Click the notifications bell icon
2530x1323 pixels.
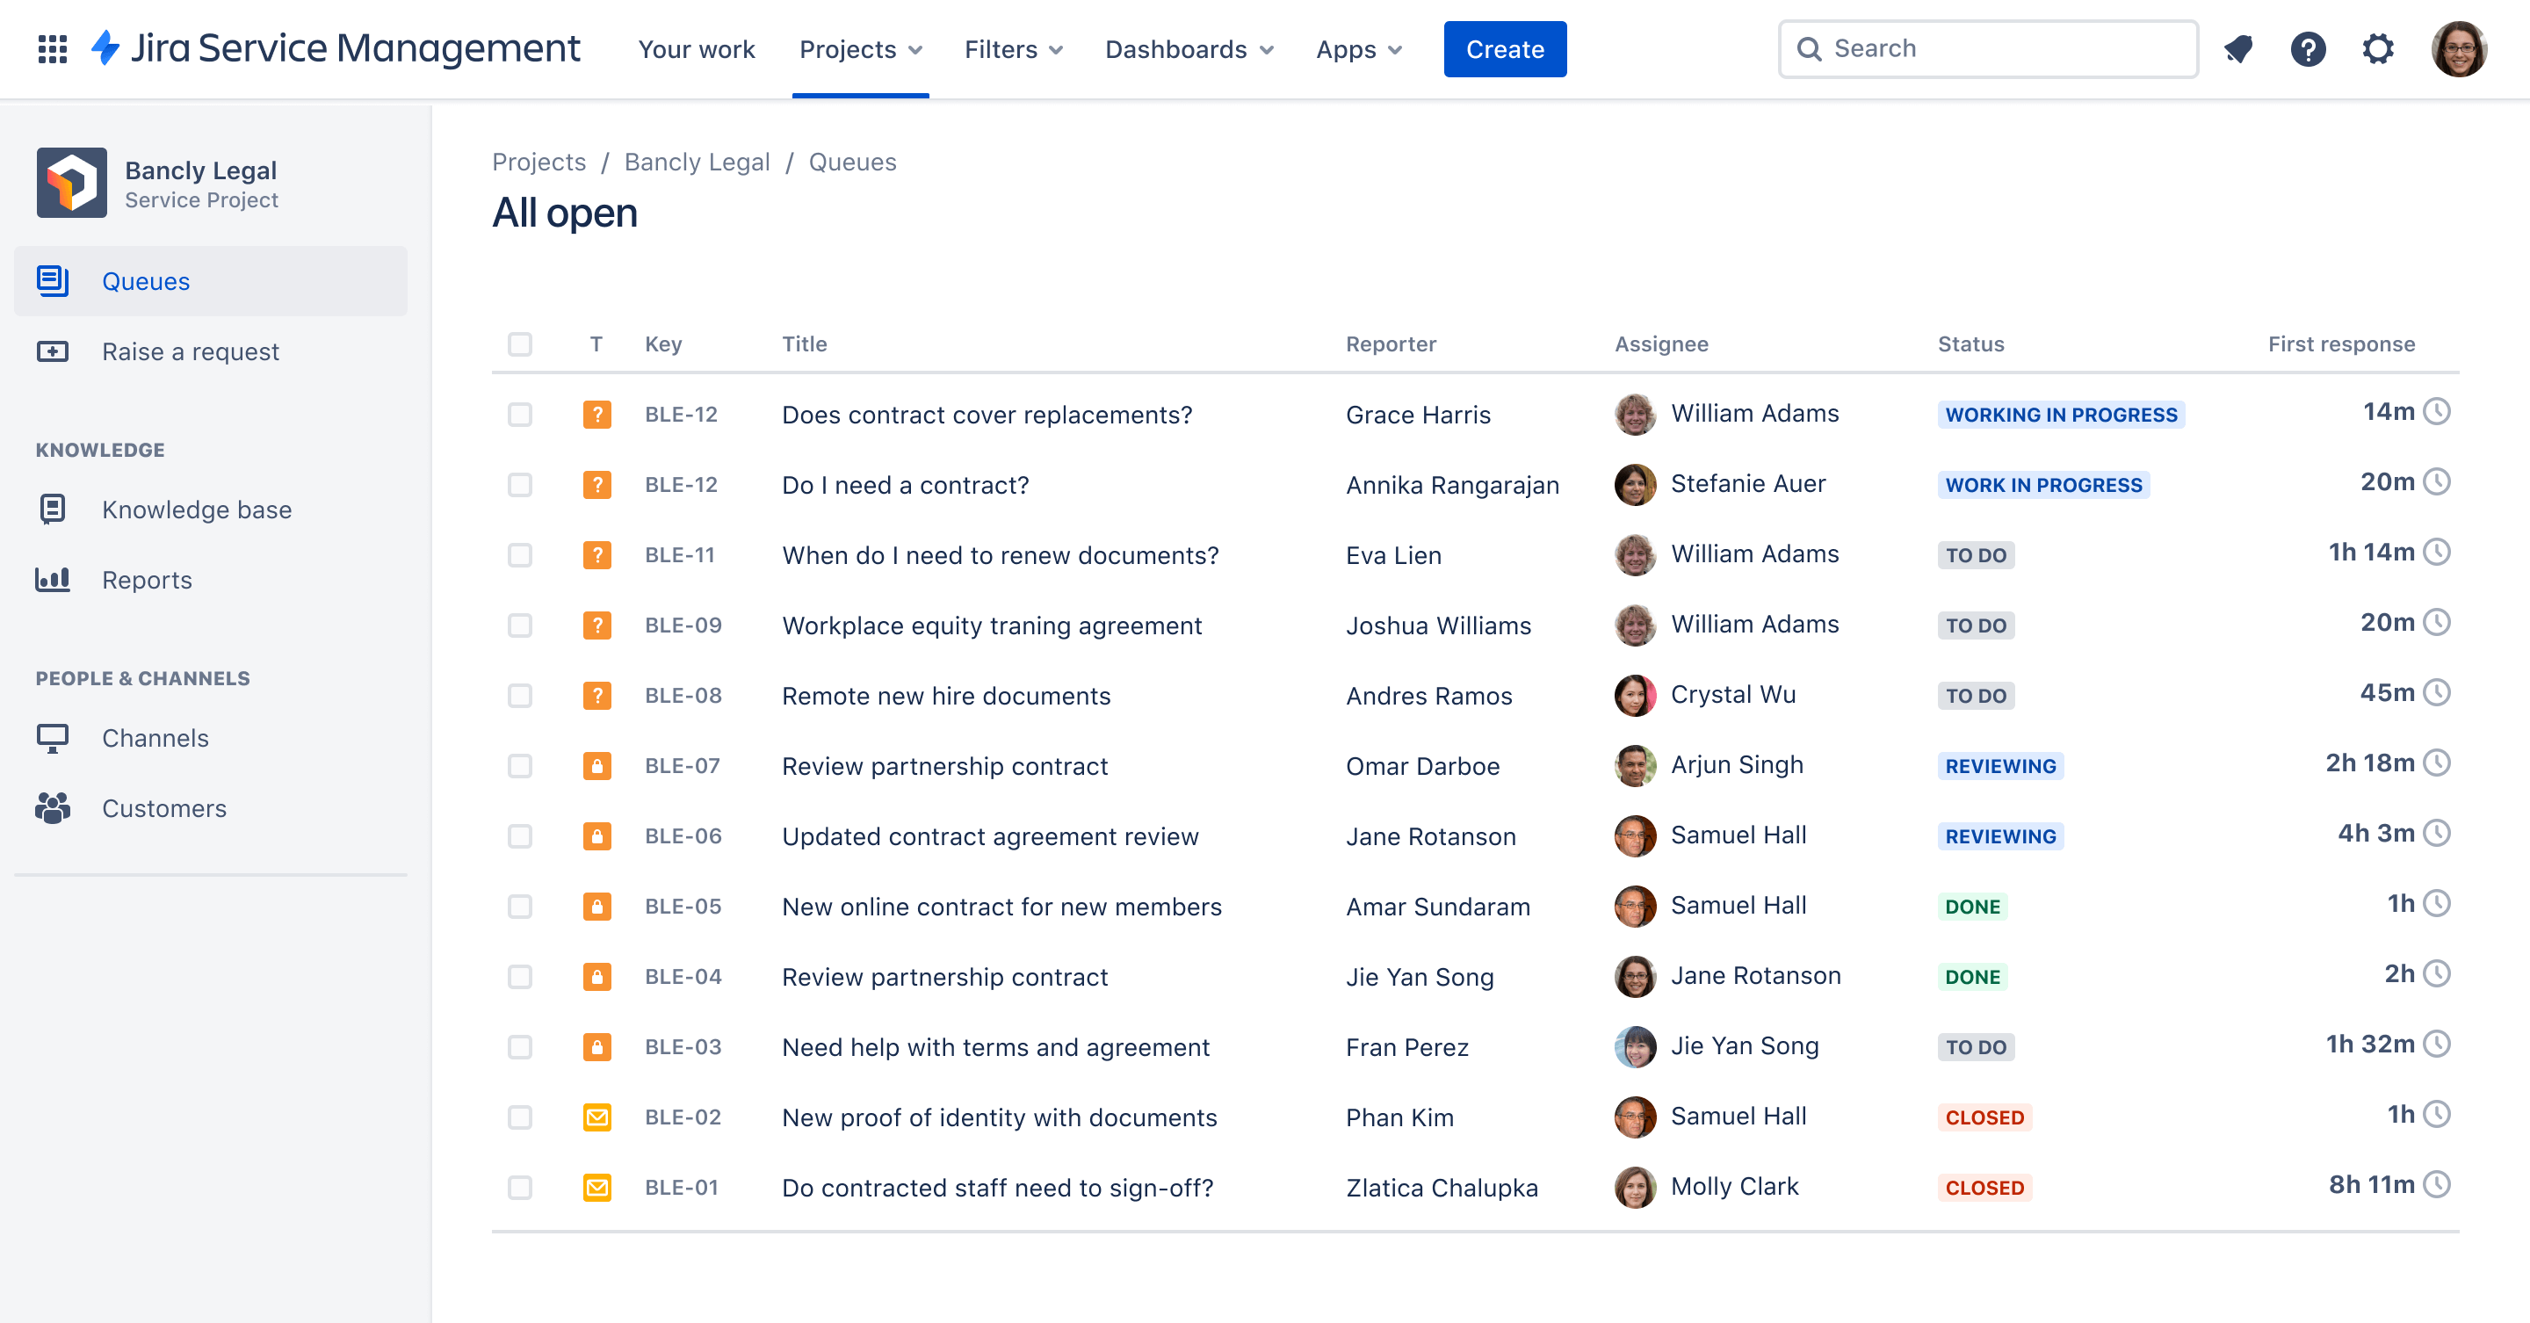[x=2240, y=48]
